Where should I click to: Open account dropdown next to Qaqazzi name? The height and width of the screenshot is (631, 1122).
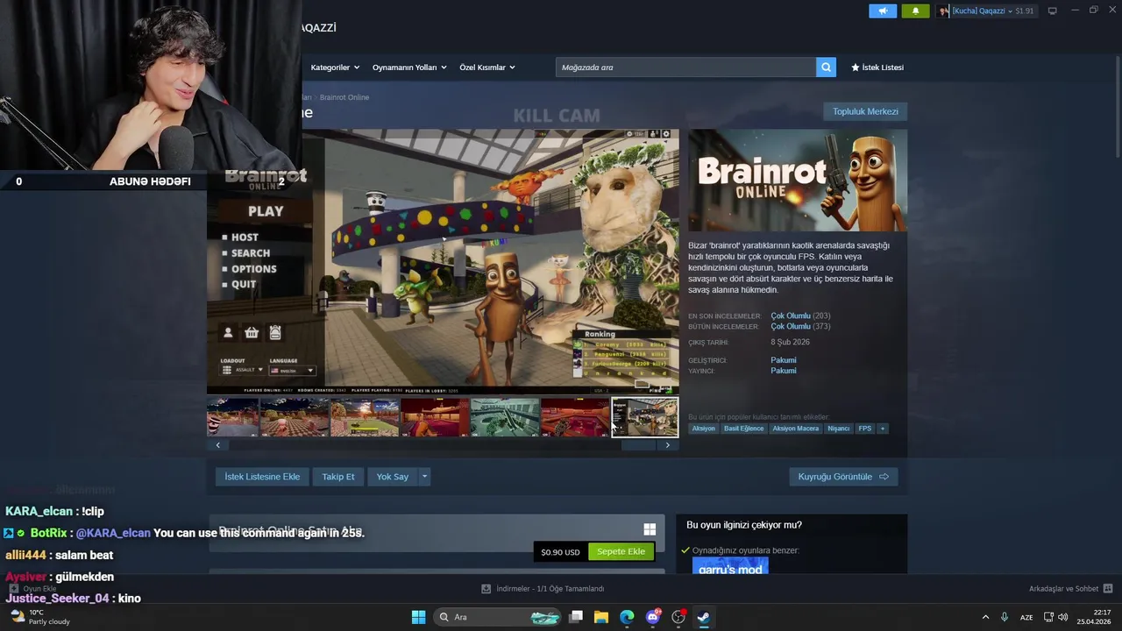coord(1010,11)
